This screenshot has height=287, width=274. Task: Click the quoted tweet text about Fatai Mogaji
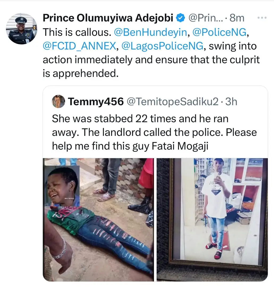point(154,132)
